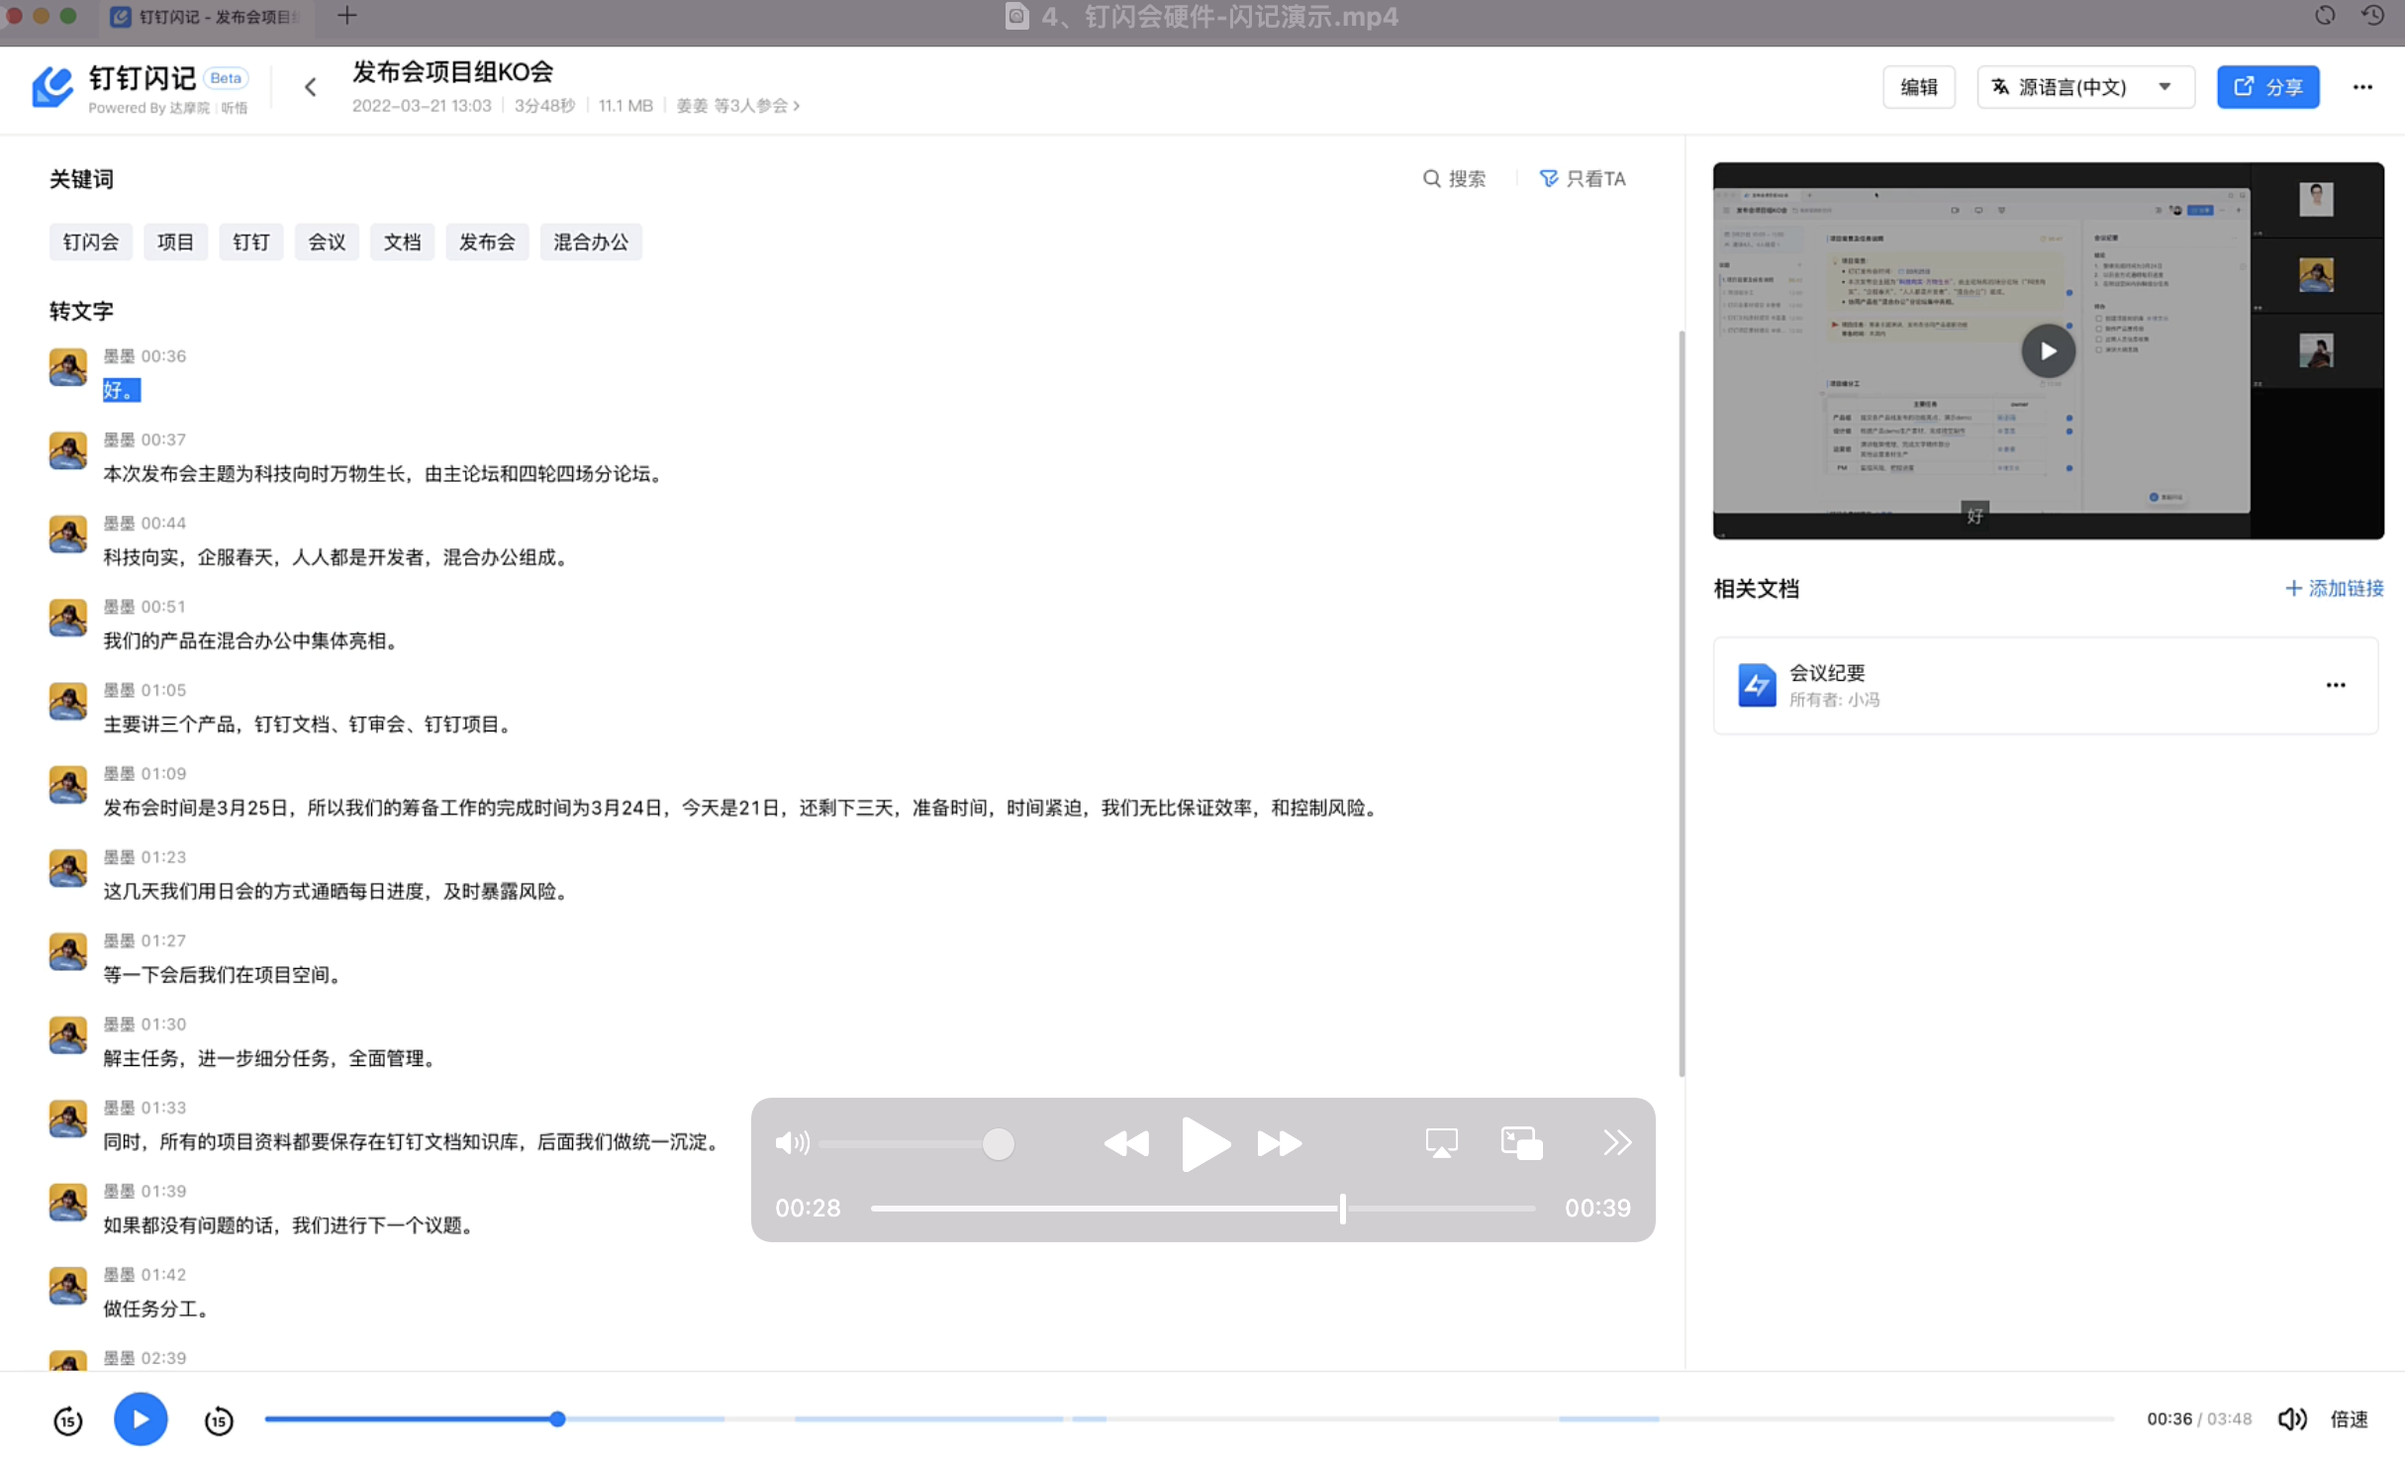This screenshot has width=2405, height=1457.
Task: Skip forward 15 seconds in bottom player
Action: (219, 1419)
